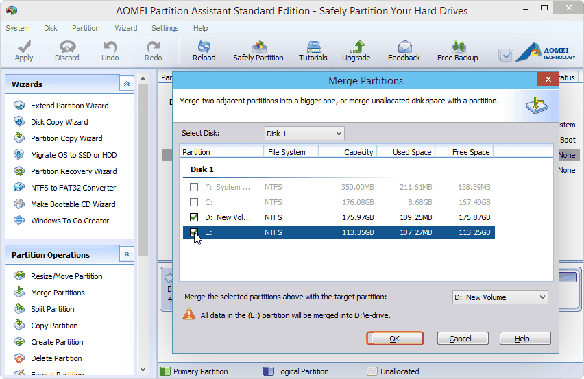Choose Resize/Move Partition operation
This screenshot has width=584, height=379.
[x=66, y=276]
